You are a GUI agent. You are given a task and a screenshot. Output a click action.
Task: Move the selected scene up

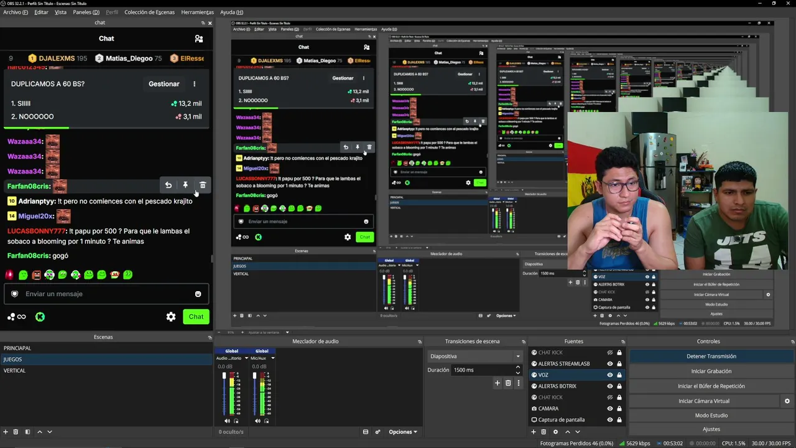[x=40, y=432]
